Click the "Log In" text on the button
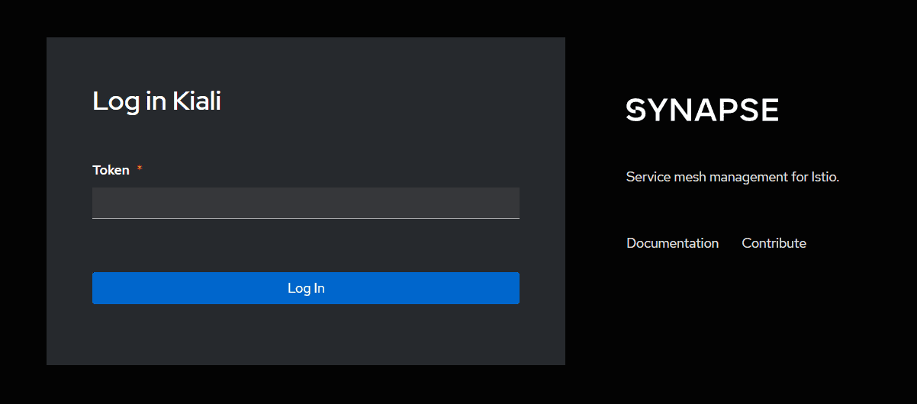The image size is (917, 404). point(306,288)
